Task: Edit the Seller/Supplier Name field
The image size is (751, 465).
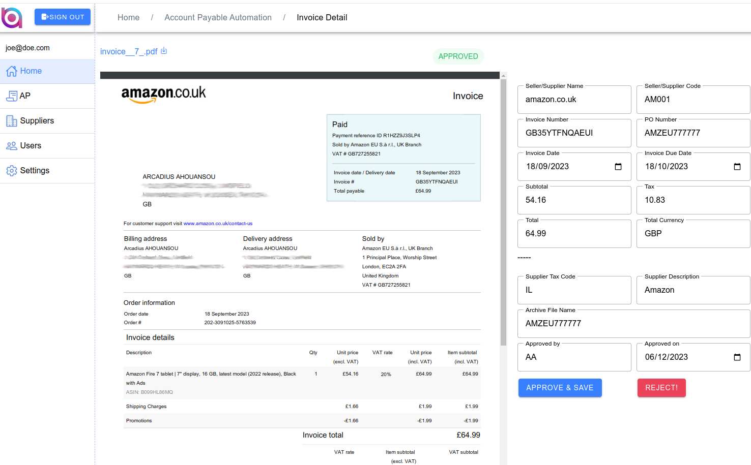Action: point(574,100)
